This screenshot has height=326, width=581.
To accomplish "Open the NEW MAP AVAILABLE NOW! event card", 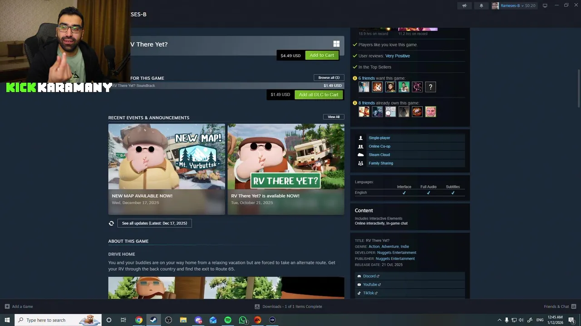I will (x=167, y=169).
